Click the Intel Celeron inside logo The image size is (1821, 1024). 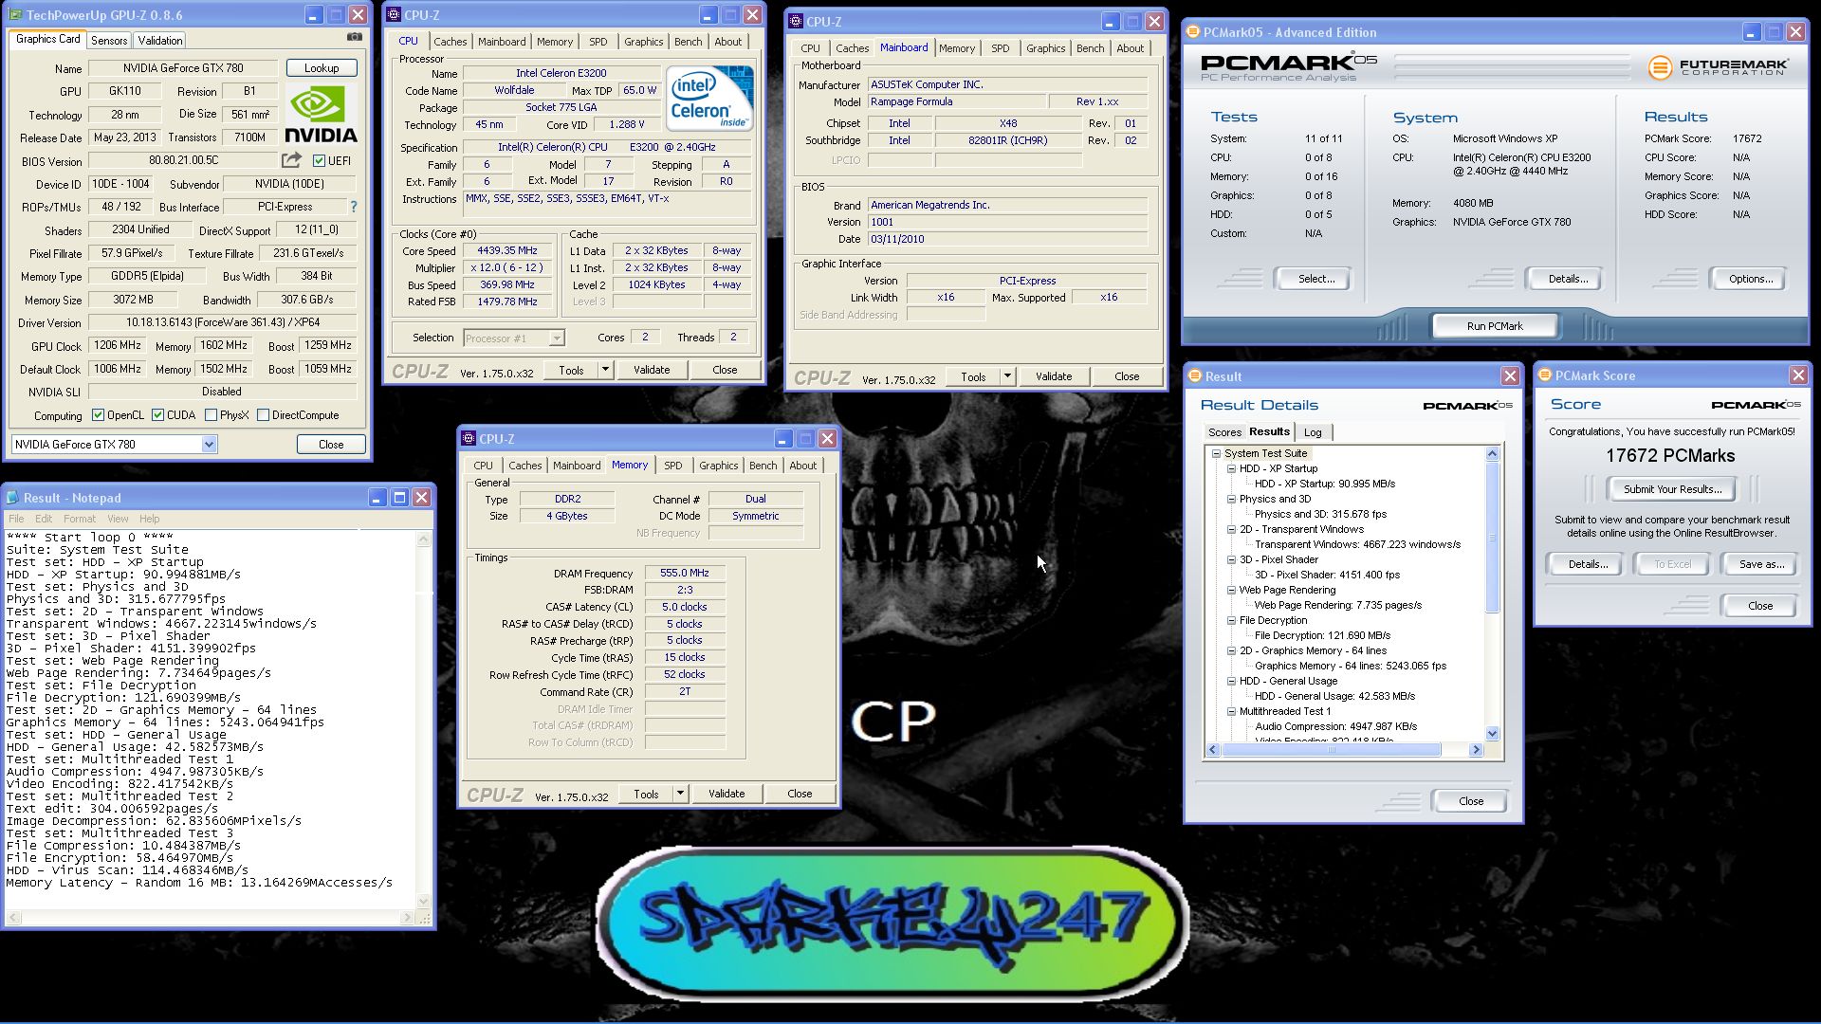click(x=709, y=98)
